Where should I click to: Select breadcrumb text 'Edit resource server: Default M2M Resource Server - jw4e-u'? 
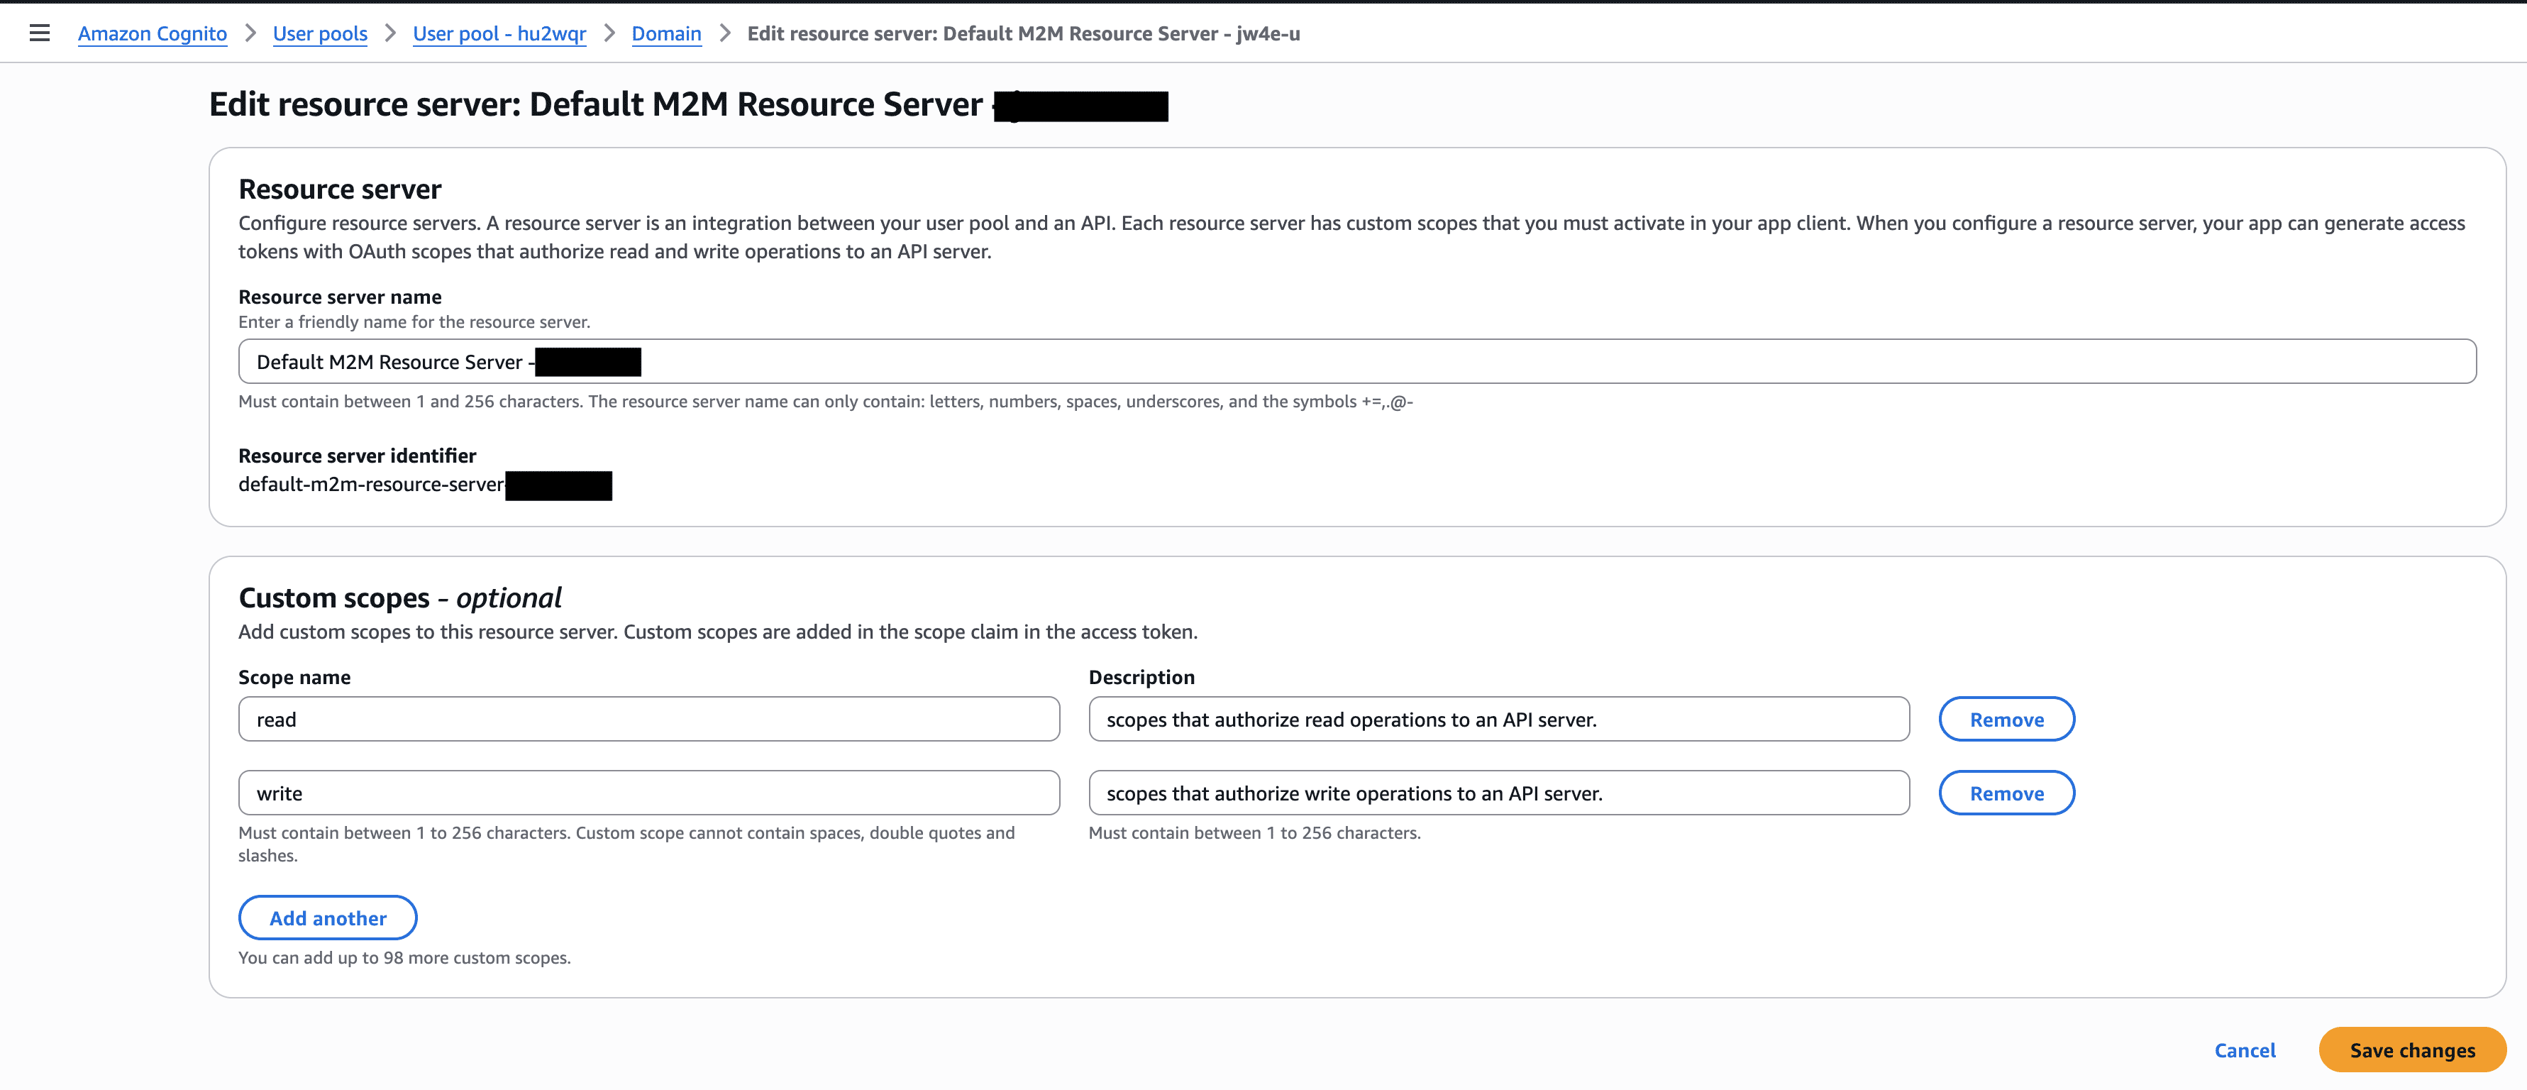click(1023, 33)
